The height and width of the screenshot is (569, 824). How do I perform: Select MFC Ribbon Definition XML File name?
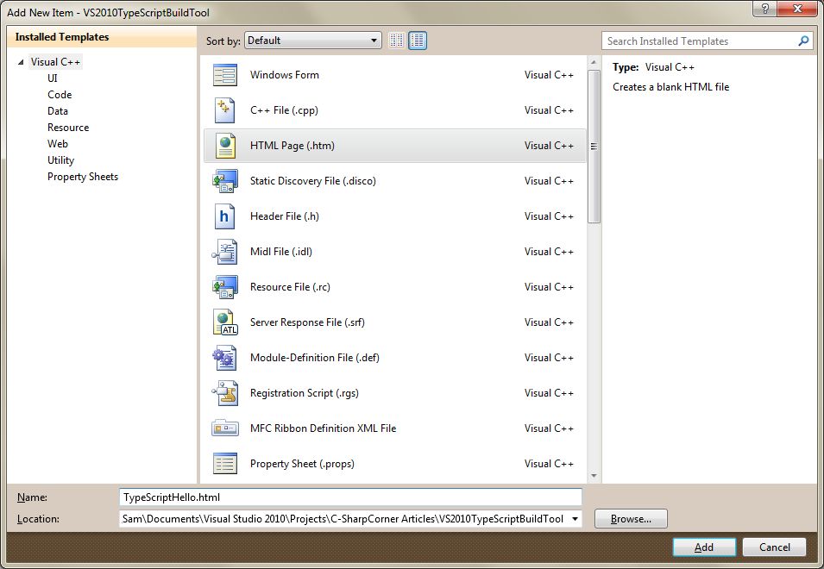(324, 428)
